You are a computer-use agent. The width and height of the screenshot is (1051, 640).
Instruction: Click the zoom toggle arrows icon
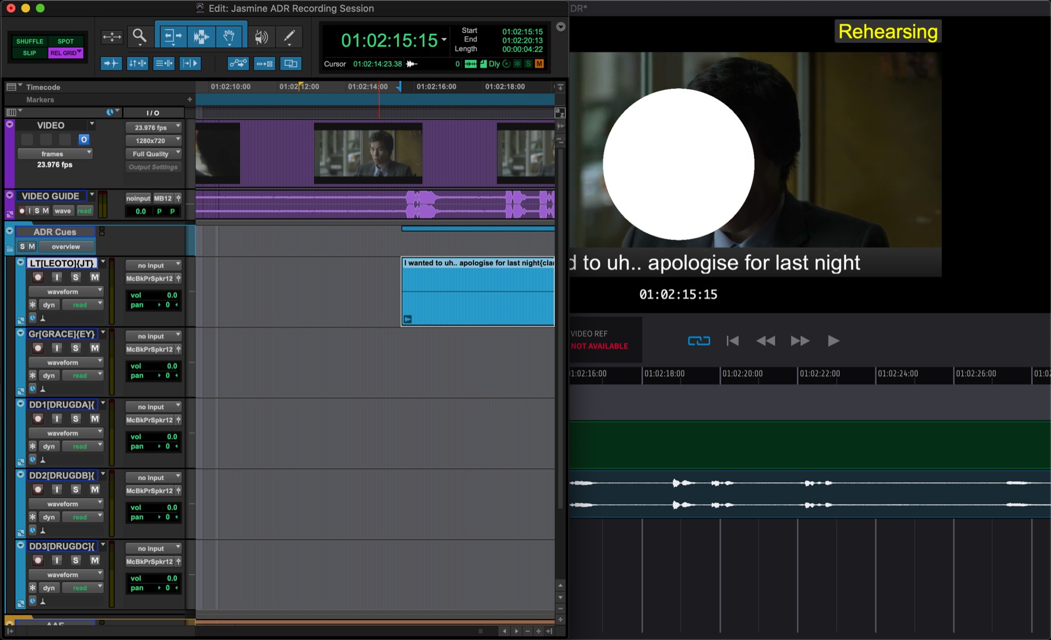pyautogui.click(x=112, y=37)
